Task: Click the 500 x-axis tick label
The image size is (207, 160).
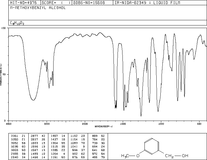Action: (199, 124)
